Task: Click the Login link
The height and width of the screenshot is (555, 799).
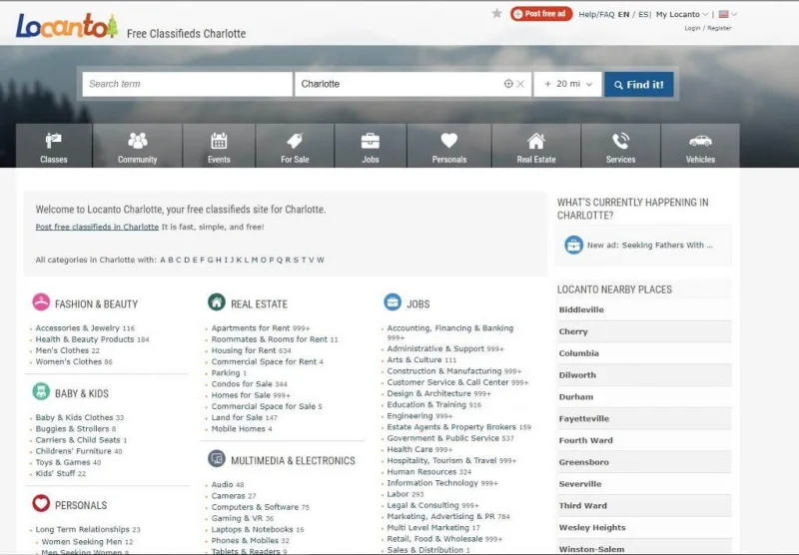Action: point(692,28)
